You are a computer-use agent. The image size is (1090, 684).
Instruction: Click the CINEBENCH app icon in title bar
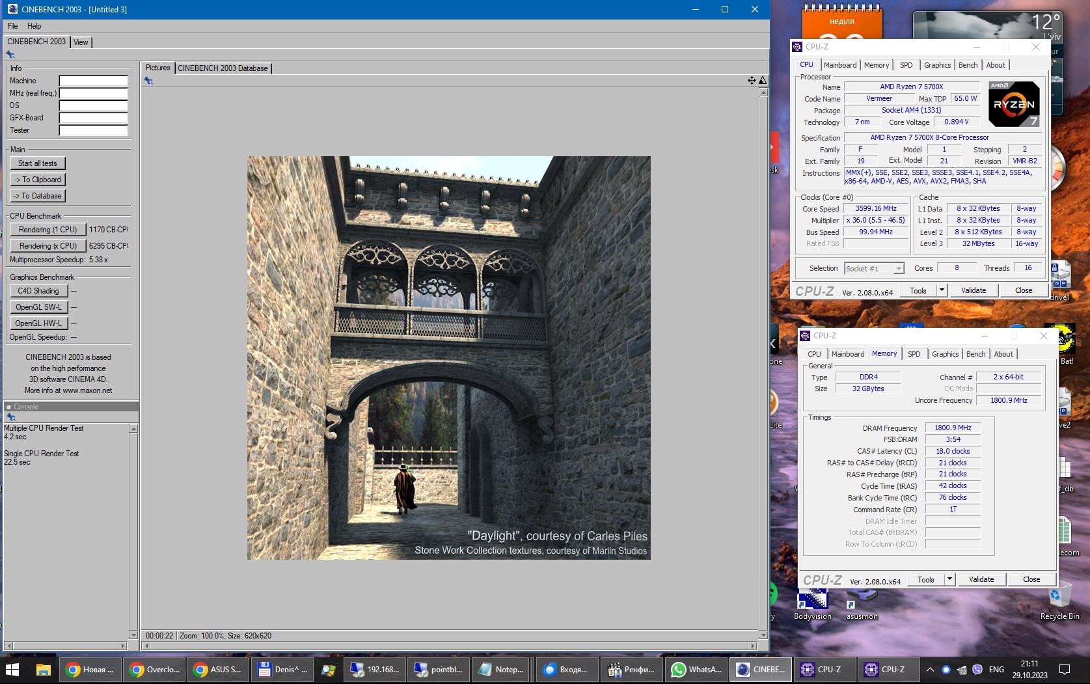(x=12, y=9)
